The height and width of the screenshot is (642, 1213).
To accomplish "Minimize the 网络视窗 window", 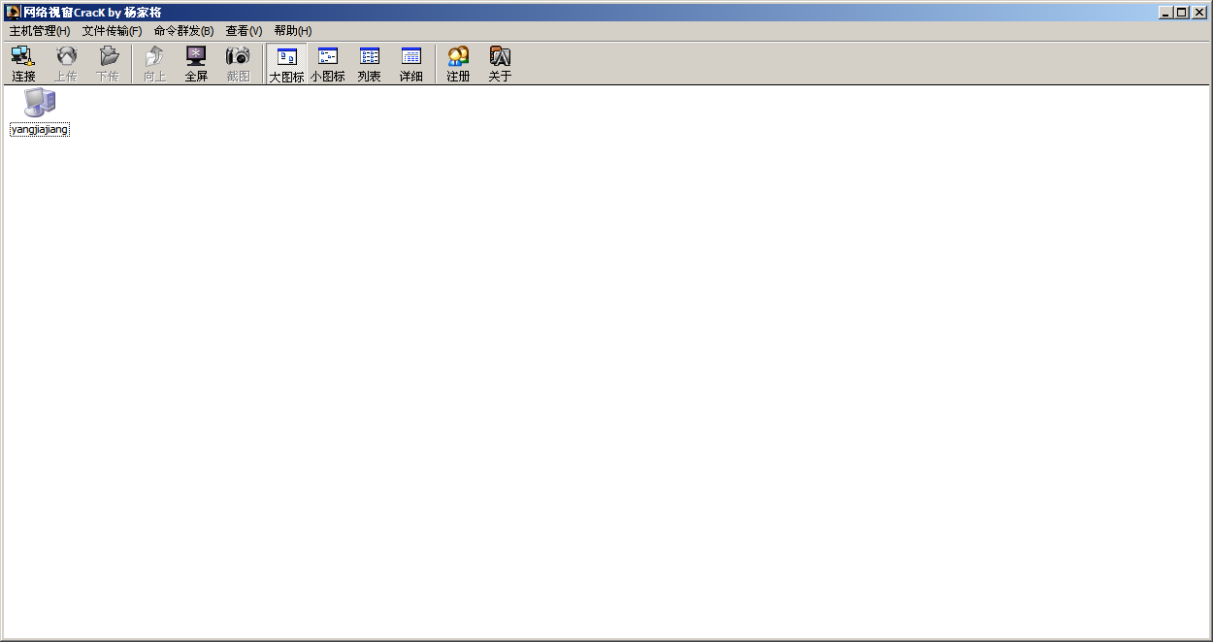I will point(1165,13).
